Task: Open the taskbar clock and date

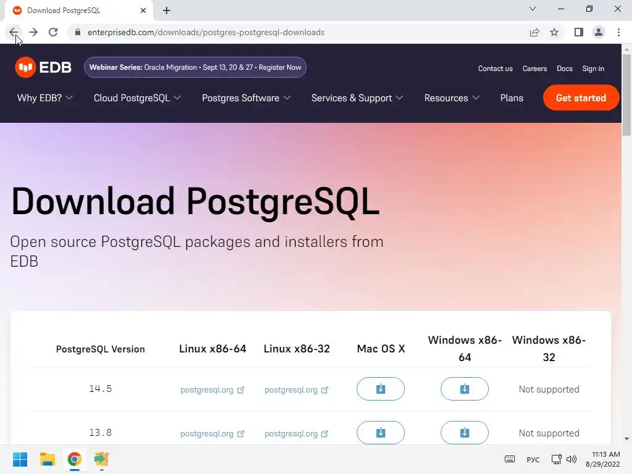Action: (603, 459)
